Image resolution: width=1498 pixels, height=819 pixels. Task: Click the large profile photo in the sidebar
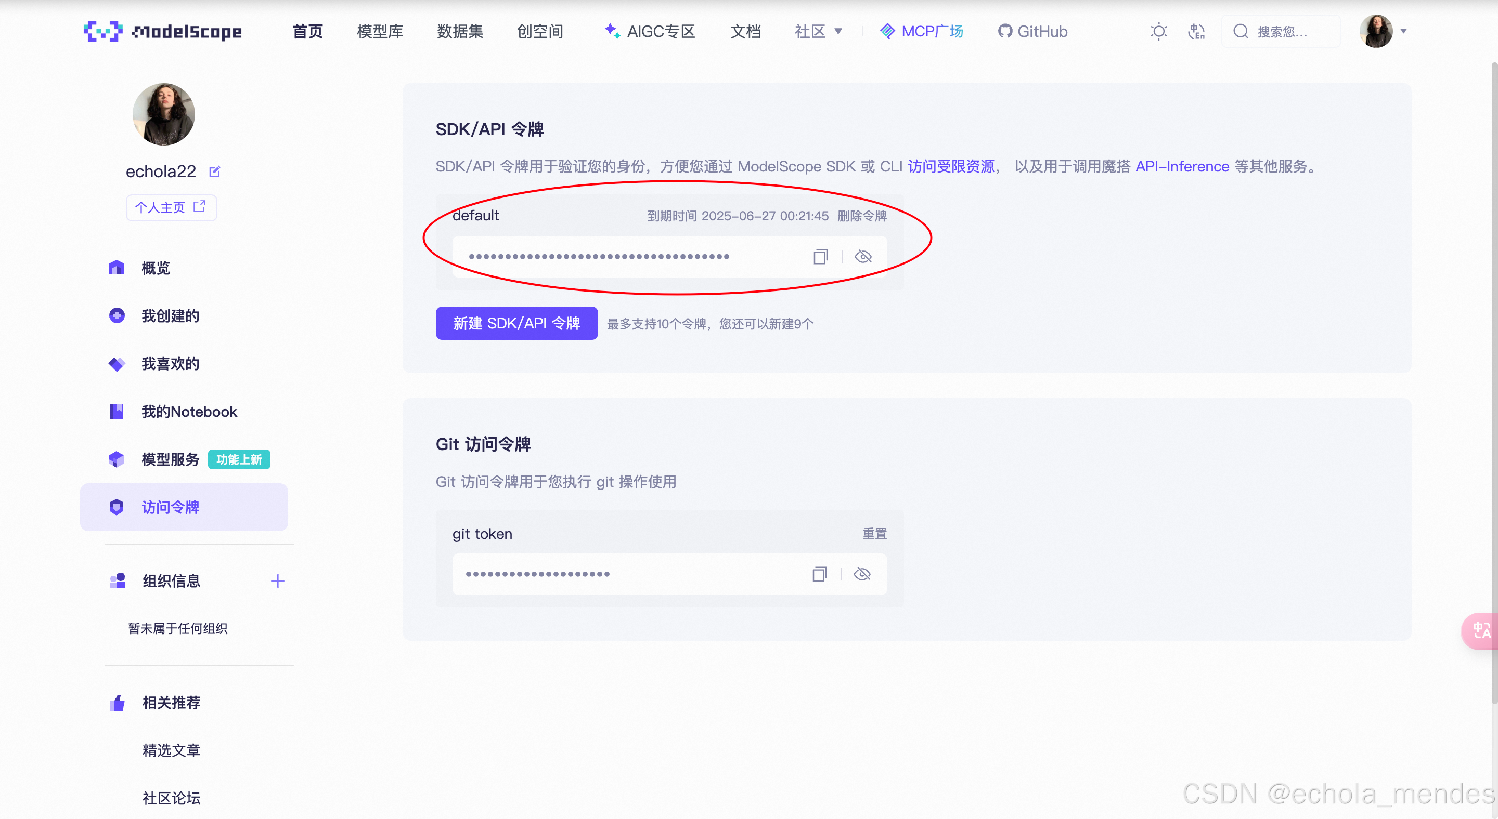163,114
